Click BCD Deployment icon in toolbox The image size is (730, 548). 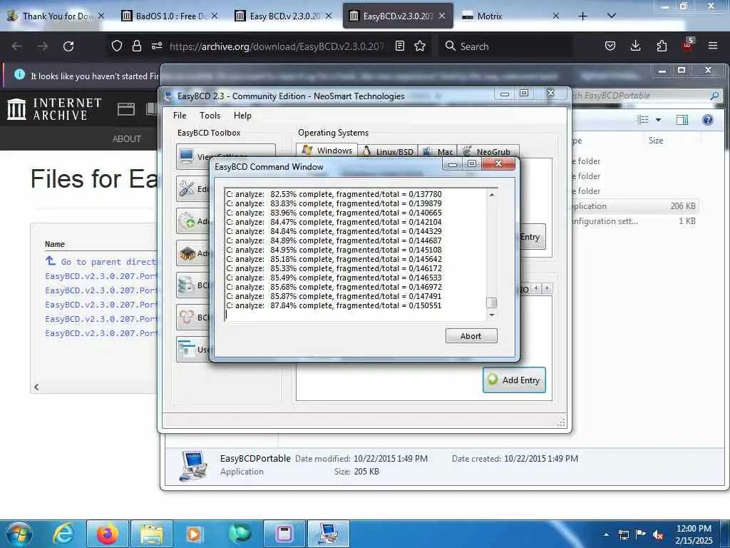click(x=187, y=318)
